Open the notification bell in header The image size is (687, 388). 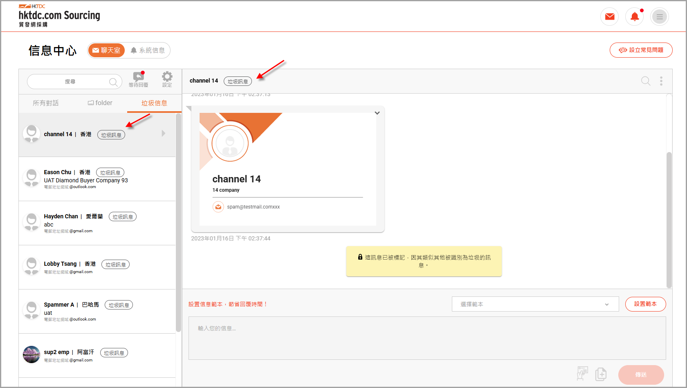point(635,17)
